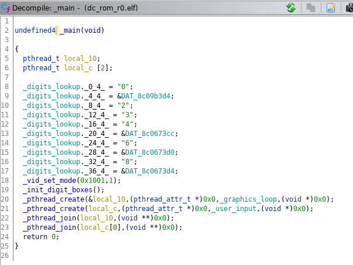353x265 pixels.
Task: Click the "0" string literal
Action: 123,87
